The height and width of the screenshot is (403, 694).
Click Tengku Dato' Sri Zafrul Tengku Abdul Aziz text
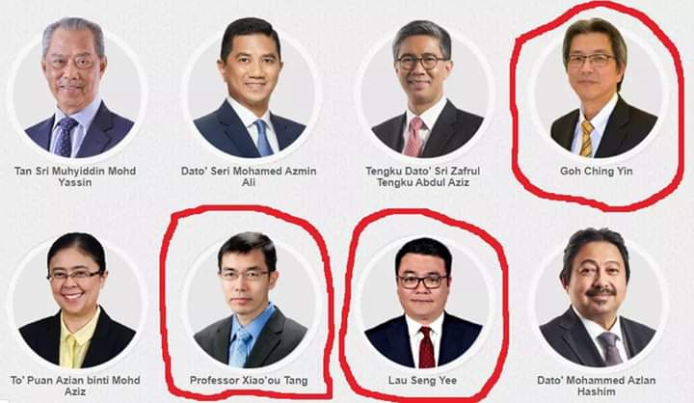tap(423, 176)
